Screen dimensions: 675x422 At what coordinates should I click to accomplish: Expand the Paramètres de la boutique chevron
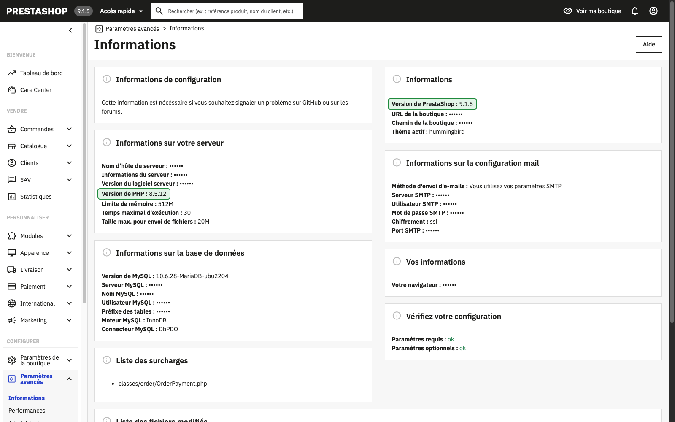[x=69, y=360]
